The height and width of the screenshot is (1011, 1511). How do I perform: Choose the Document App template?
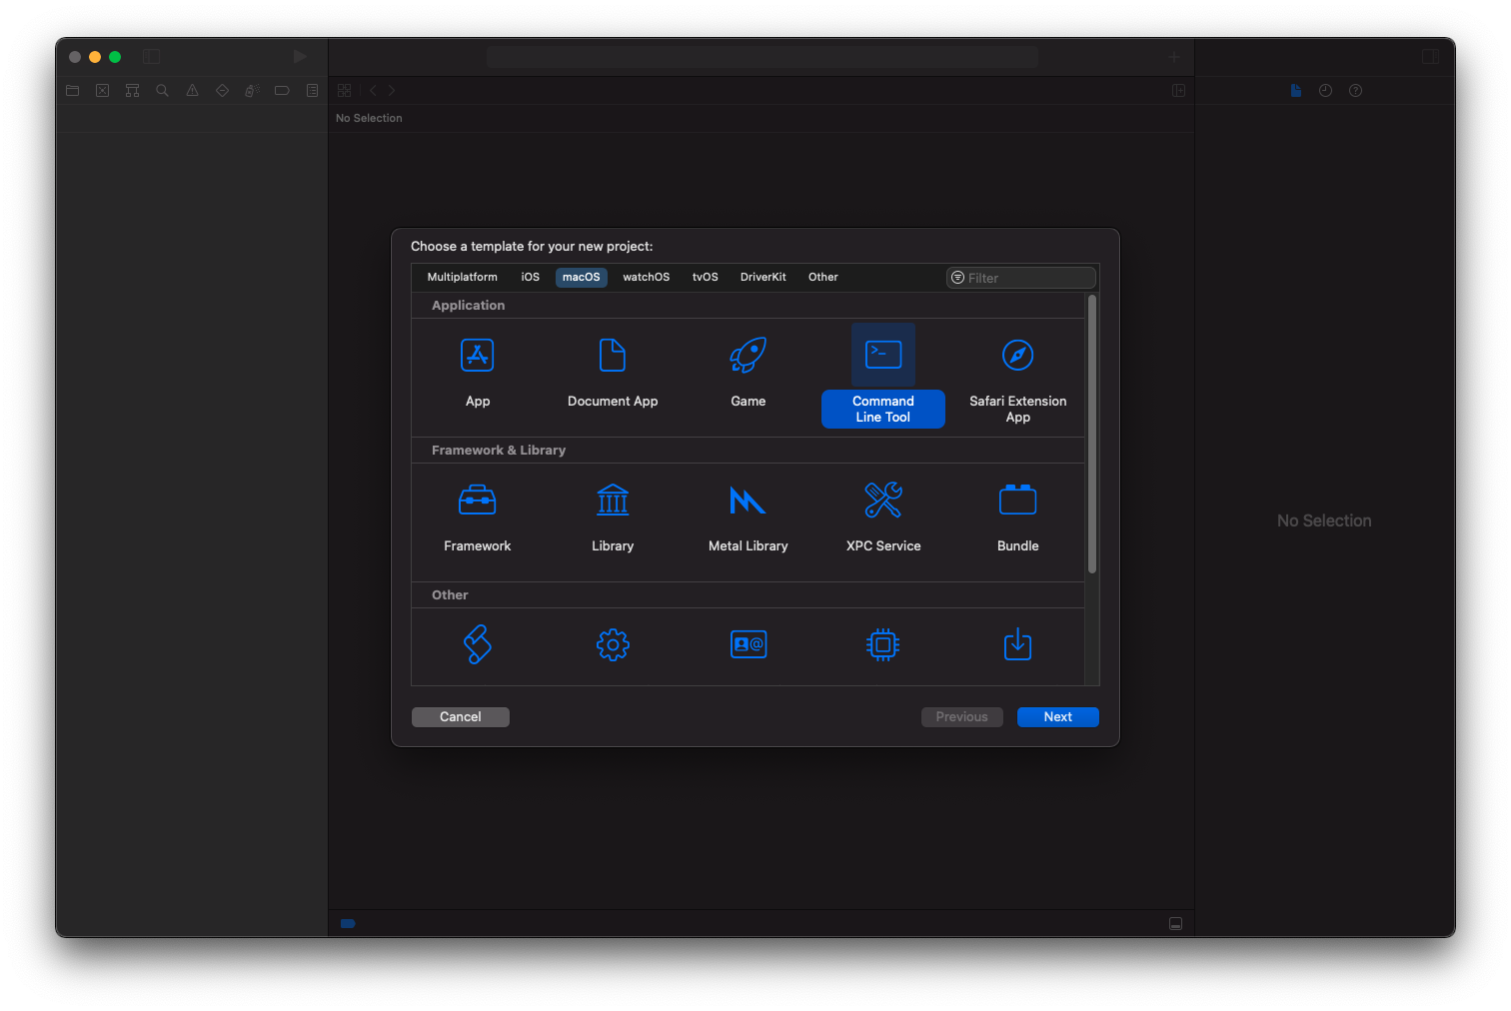pos(612,356)
